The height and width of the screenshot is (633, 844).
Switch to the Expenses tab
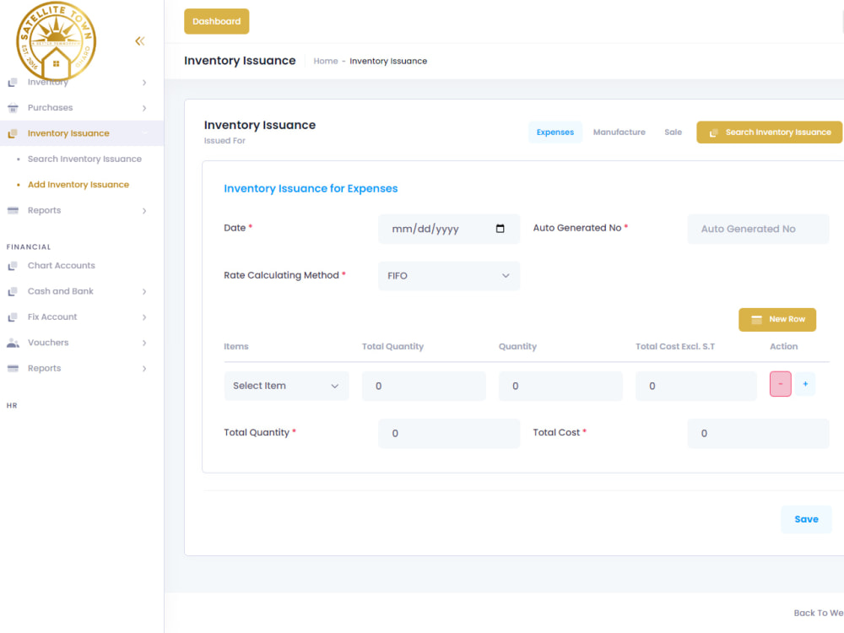(555, 133)
